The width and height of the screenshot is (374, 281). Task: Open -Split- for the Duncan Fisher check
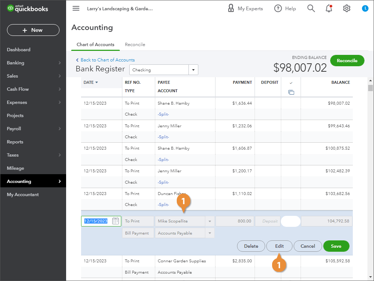click(163, 205)
